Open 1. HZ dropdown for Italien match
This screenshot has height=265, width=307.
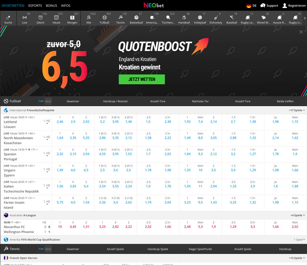tap(47, 186)
